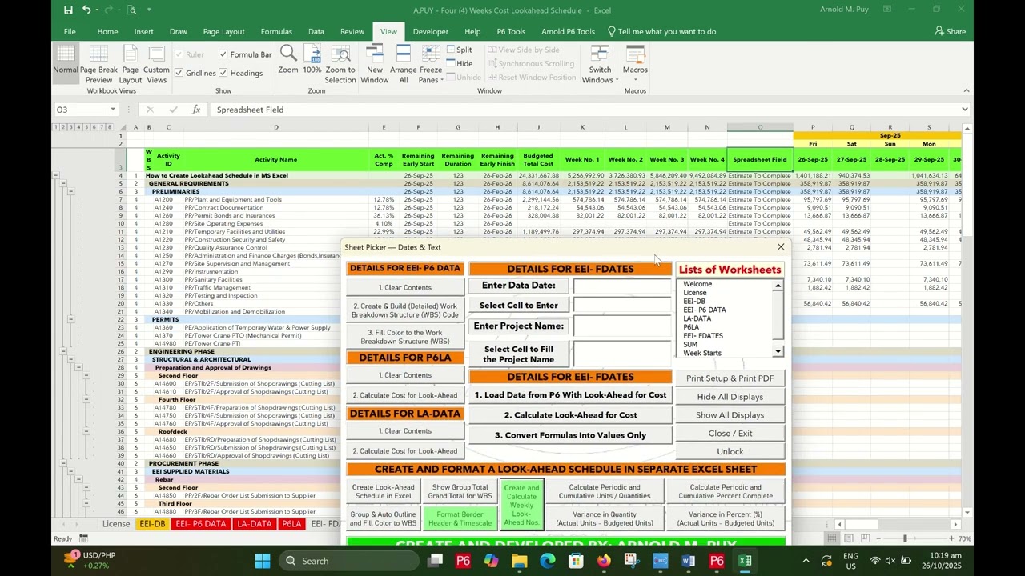
Task: Click Calculate Look-Ahead for Cost button
Action: tap(570, 415)
